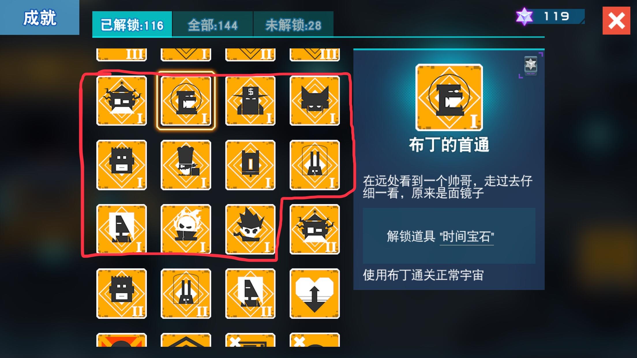Tap the 时间宝石 unlock item link
637x358 pixels.
(x=466, y=237)
